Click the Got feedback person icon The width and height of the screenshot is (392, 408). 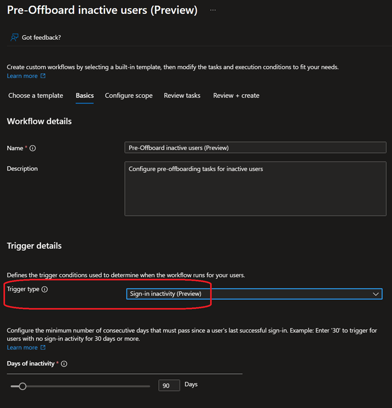click(x=14, y=37)
